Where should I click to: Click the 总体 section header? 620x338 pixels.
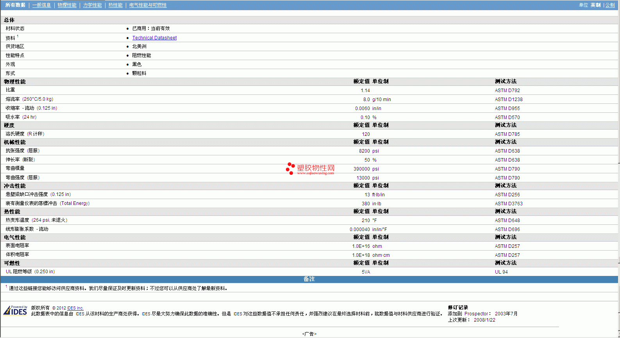(x=9, y=20)
